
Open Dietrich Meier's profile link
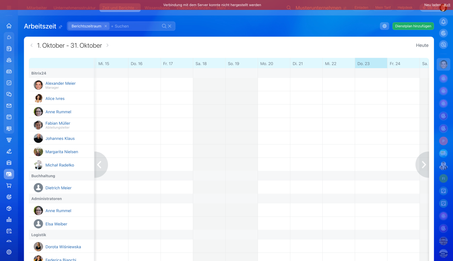point(58,188)
